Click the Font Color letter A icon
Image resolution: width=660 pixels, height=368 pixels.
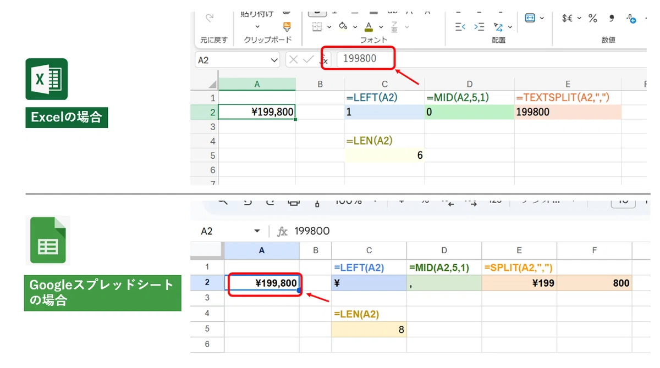point(368,26)
